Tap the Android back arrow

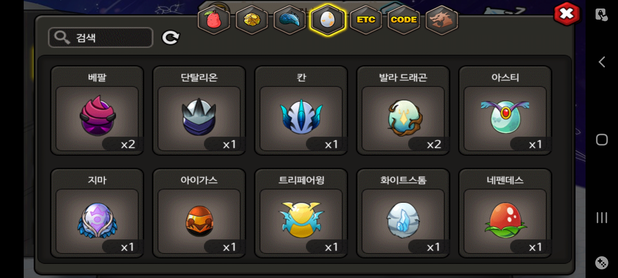[602, 62]
